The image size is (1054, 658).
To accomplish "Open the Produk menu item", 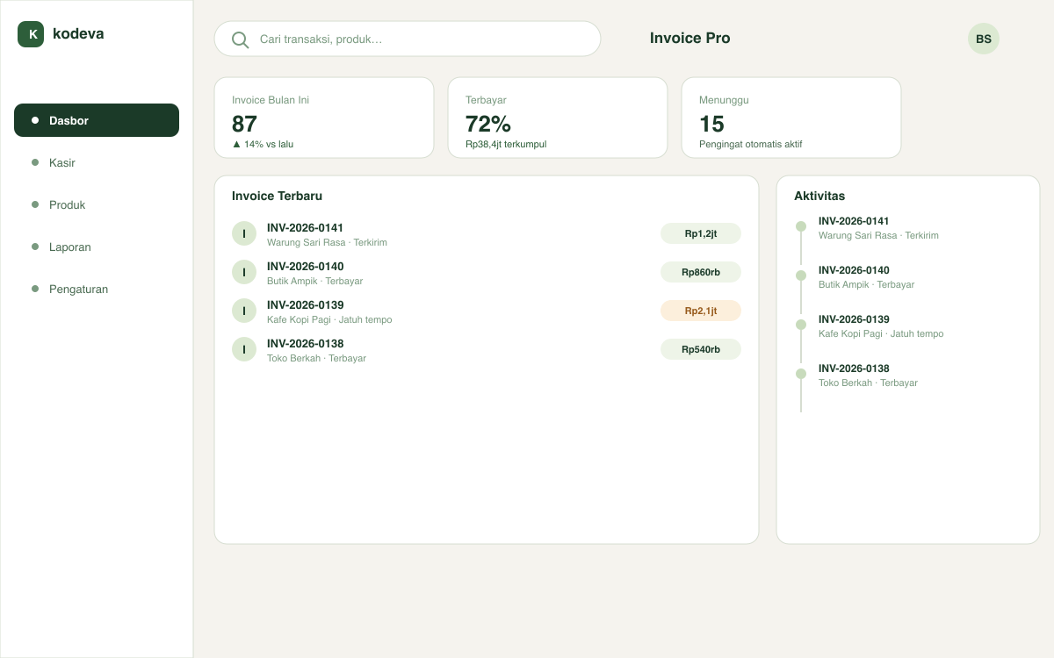I will 97,204.
